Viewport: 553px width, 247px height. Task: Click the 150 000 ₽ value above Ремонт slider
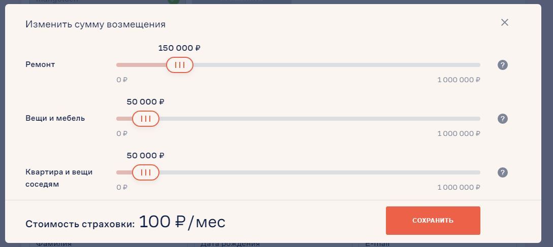[179, 48]
